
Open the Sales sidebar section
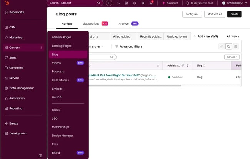[10, 57]
